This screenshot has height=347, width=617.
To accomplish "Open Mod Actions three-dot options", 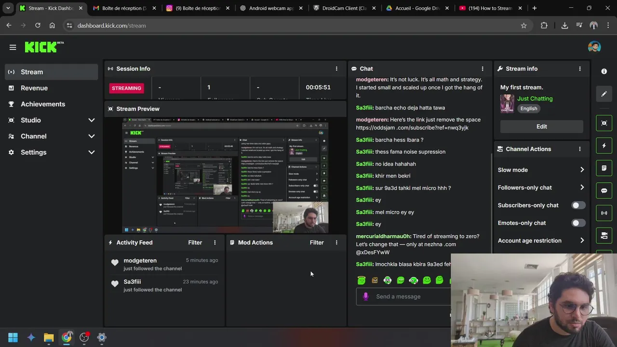I will 336,242.
